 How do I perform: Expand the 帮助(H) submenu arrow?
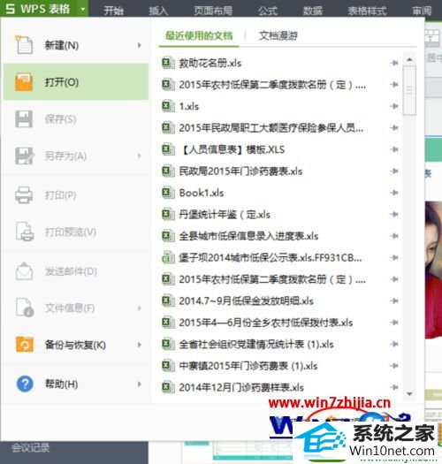139,384
